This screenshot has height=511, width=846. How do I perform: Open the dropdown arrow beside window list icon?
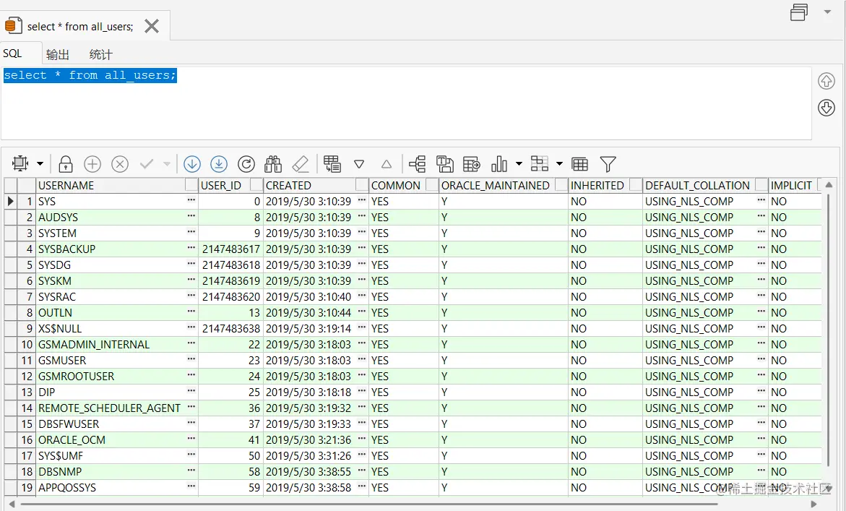point(827,12)
